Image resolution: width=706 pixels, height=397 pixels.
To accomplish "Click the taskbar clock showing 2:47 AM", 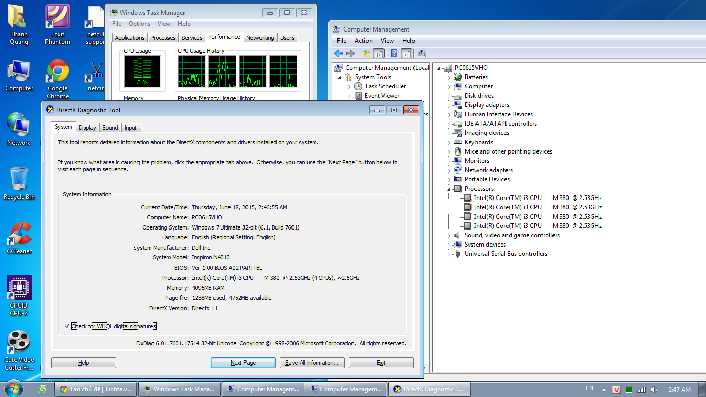I will click(x=679, y=390).
